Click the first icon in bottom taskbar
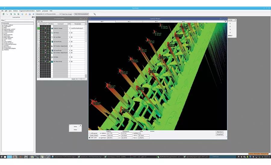The image size is (271, 165). tap(2, 157)
